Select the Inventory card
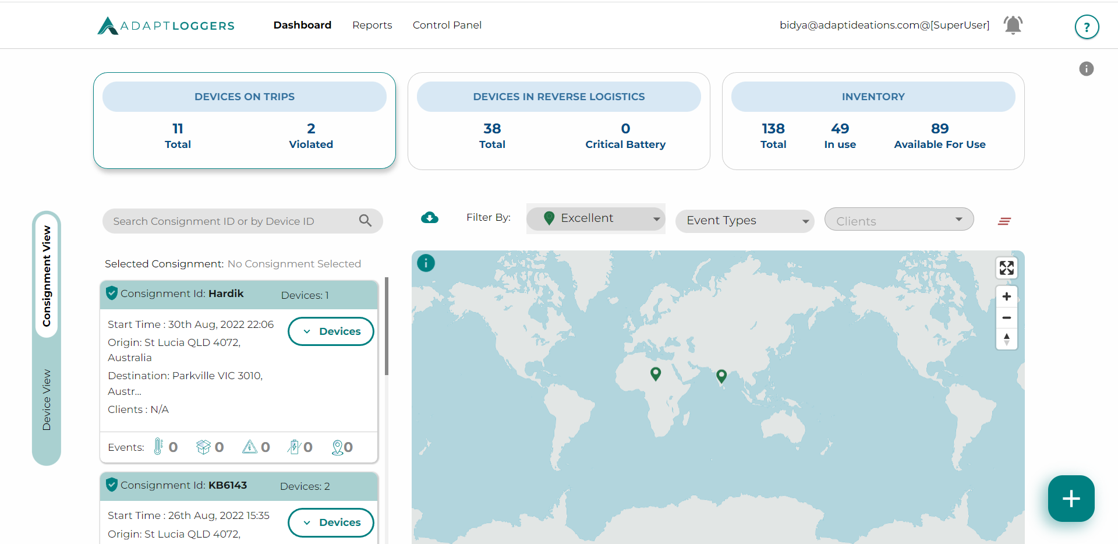 coord(873,121)
